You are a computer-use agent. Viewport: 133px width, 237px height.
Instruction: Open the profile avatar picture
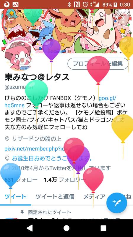point(18,56)
